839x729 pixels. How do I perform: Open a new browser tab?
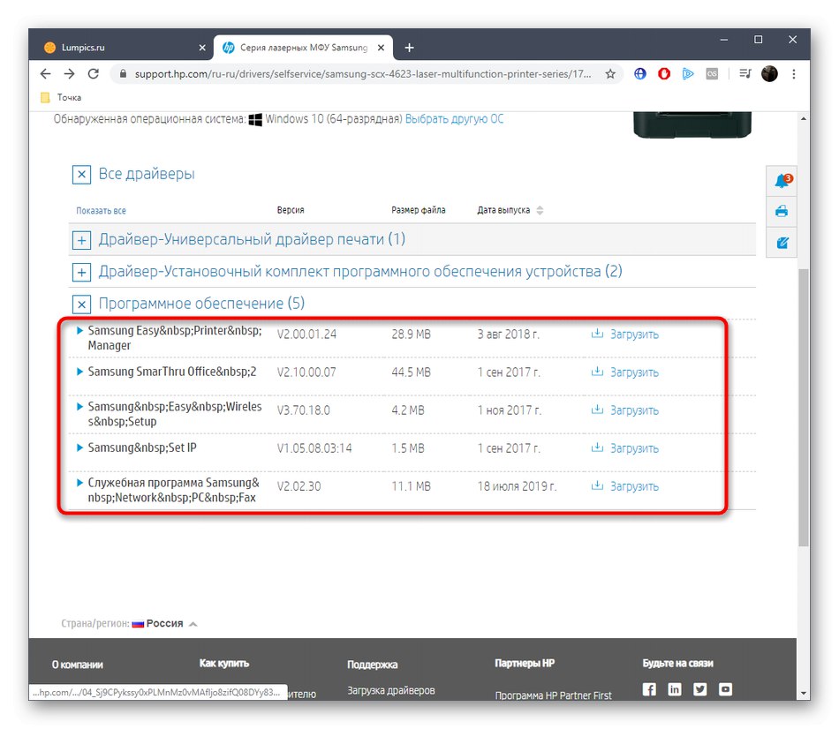pos(409,48)
